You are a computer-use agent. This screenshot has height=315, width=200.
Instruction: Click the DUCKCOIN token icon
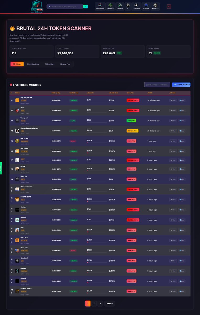click(x=17, y=151)
